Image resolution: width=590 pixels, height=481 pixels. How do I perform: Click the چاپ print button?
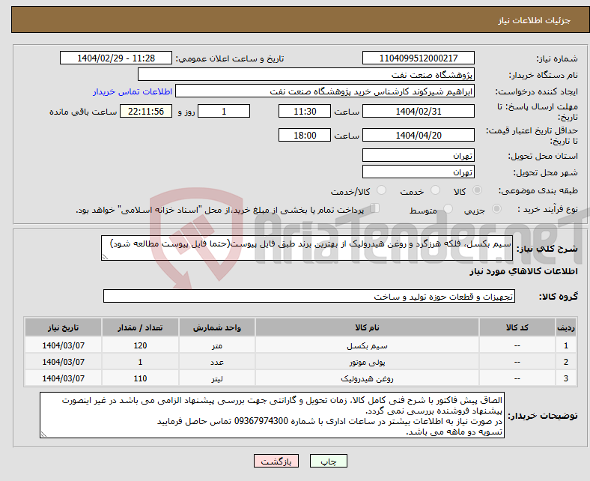point(329,461)
